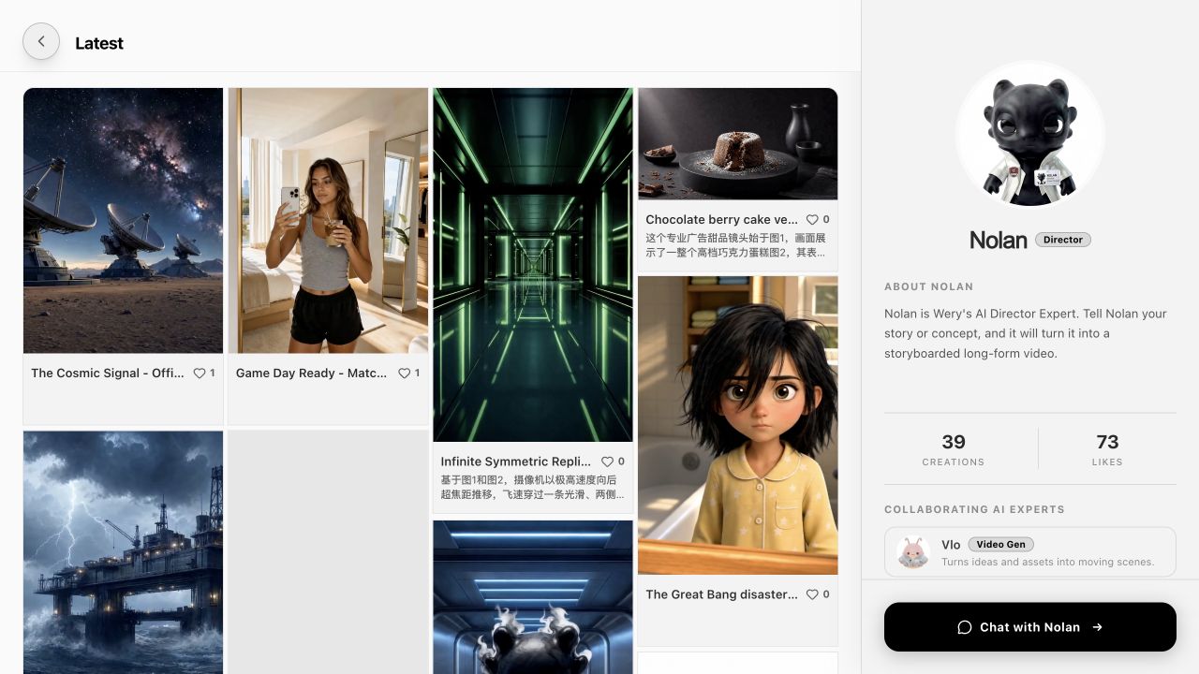Open Chocolate berry cake ve... title

721,220
